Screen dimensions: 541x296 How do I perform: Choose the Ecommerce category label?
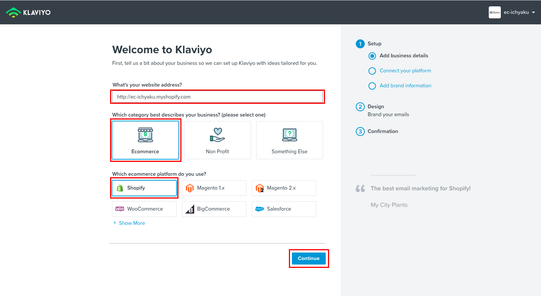pos(145,152)
